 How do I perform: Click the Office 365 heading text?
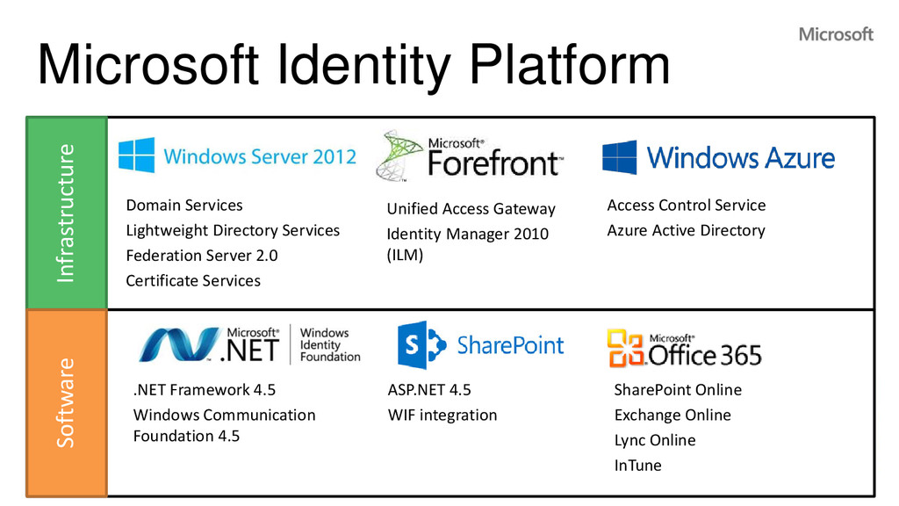click(x=705, y=355)
